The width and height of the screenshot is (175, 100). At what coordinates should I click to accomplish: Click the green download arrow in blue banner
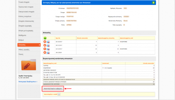pyautogui.click(x=153, y=2)
